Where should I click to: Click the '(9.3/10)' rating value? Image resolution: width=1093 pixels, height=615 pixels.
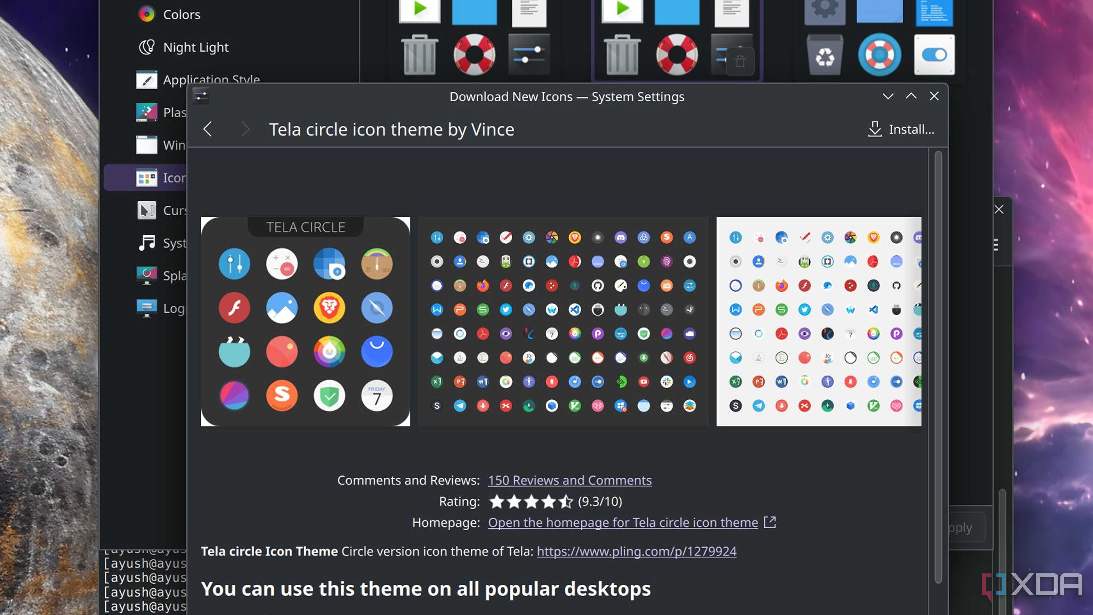600,502
